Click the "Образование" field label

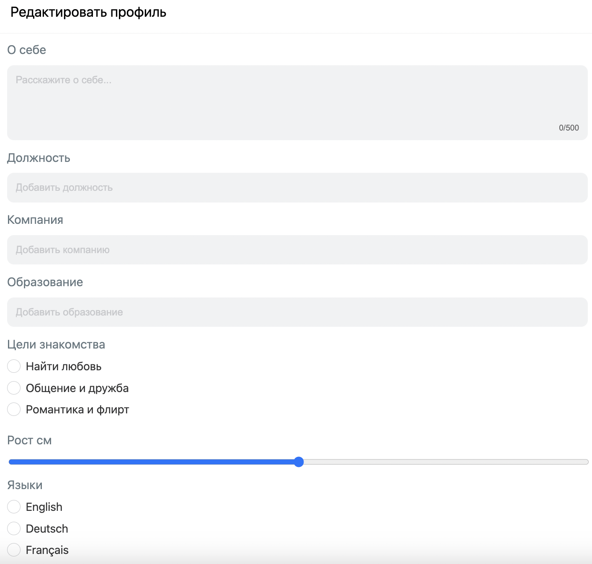click(x=45, y=282)
